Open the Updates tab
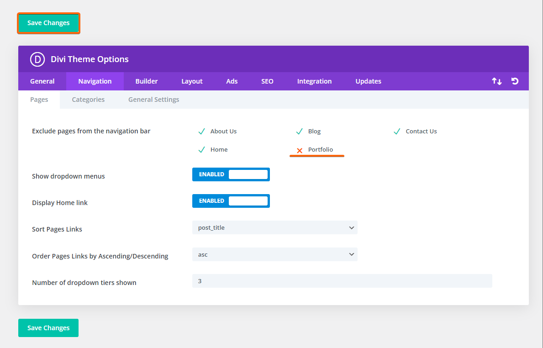This screenshot has height=348, width=543. (x=368, y=81)
